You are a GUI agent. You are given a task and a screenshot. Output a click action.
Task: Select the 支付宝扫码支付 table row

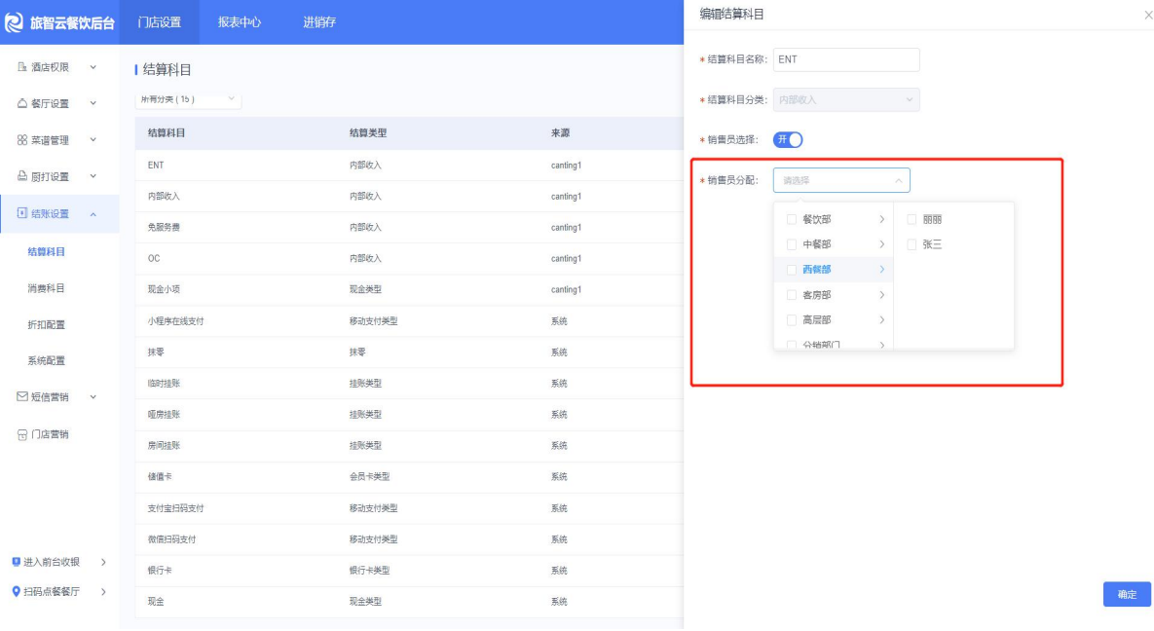tap(409, 508)
